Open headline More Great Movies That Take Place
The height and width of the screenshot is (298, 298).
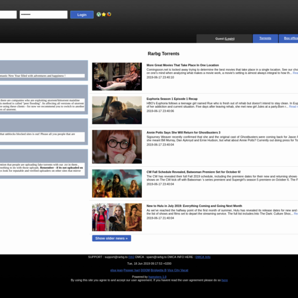click(182, 65)
